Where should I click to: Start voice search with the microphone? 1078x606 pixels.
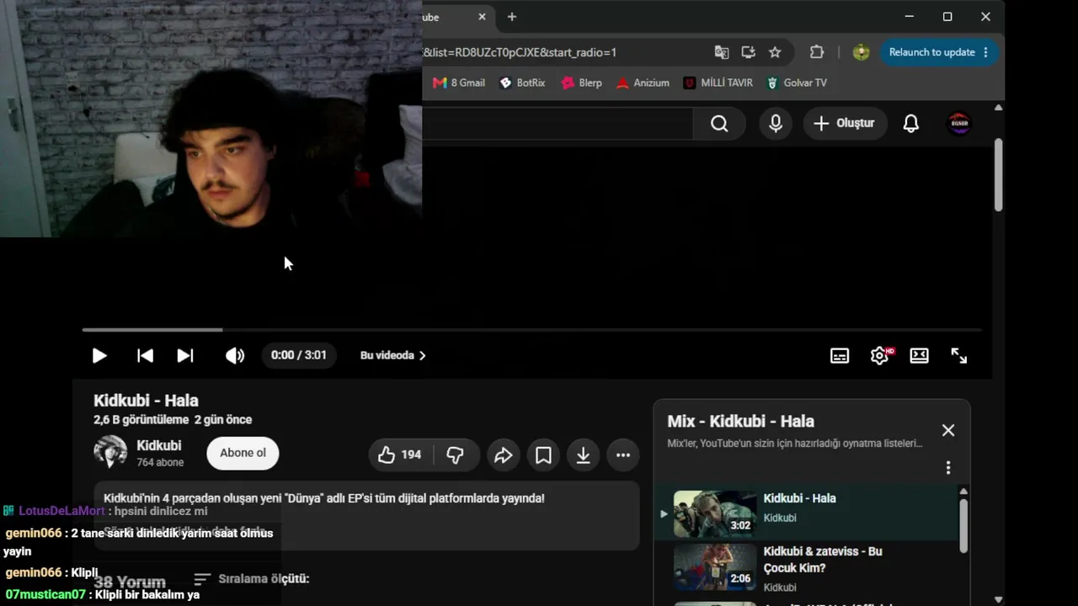click(x=776, y=124)
